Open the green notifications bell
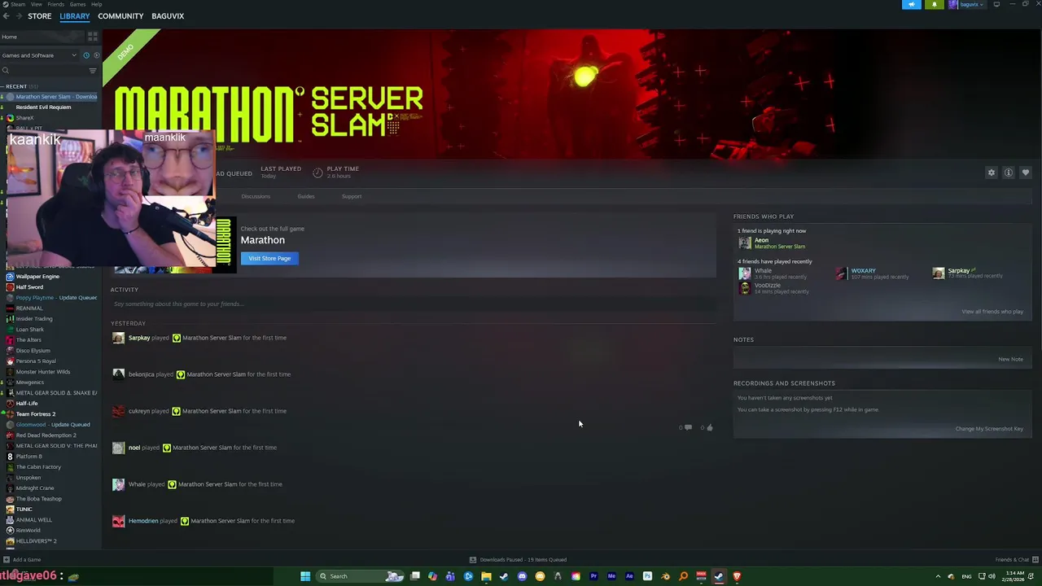 point(934,4)
